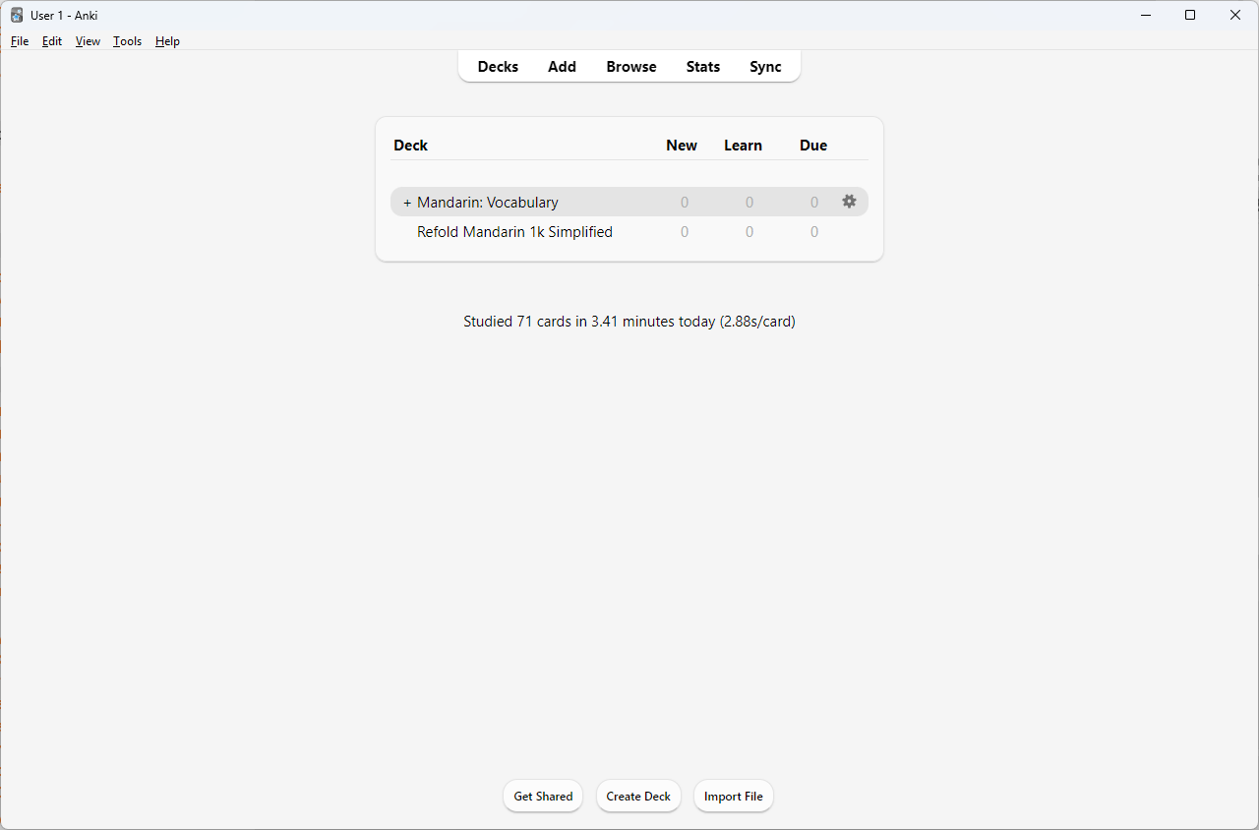The height and width of the screenshot is (830, 1259).
Task: Open the Edit menu
Action: pos(52,41)
